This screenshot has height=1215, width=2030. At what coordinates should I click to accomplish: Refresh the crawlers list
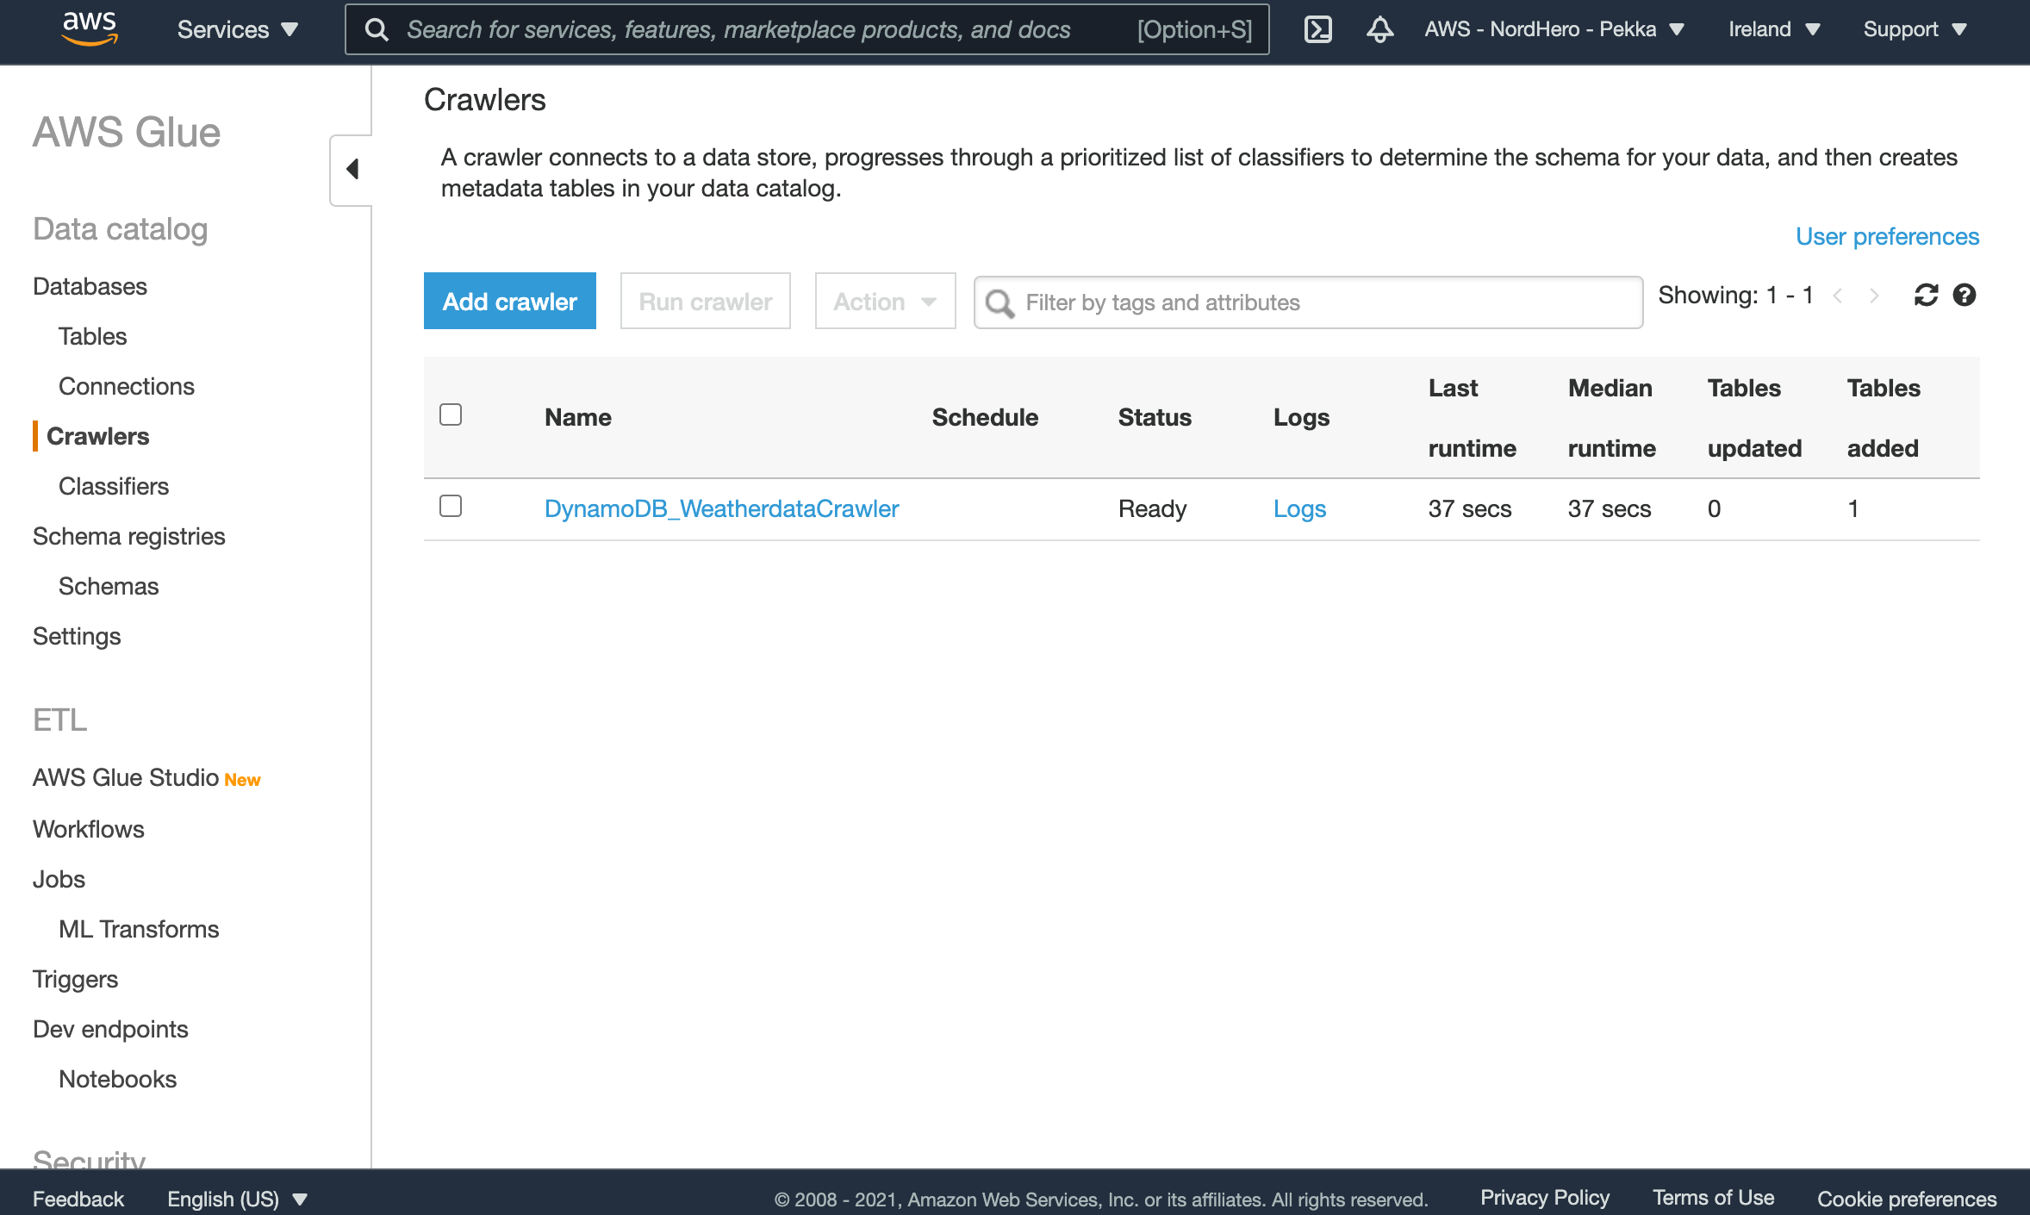pos(1926,296)
